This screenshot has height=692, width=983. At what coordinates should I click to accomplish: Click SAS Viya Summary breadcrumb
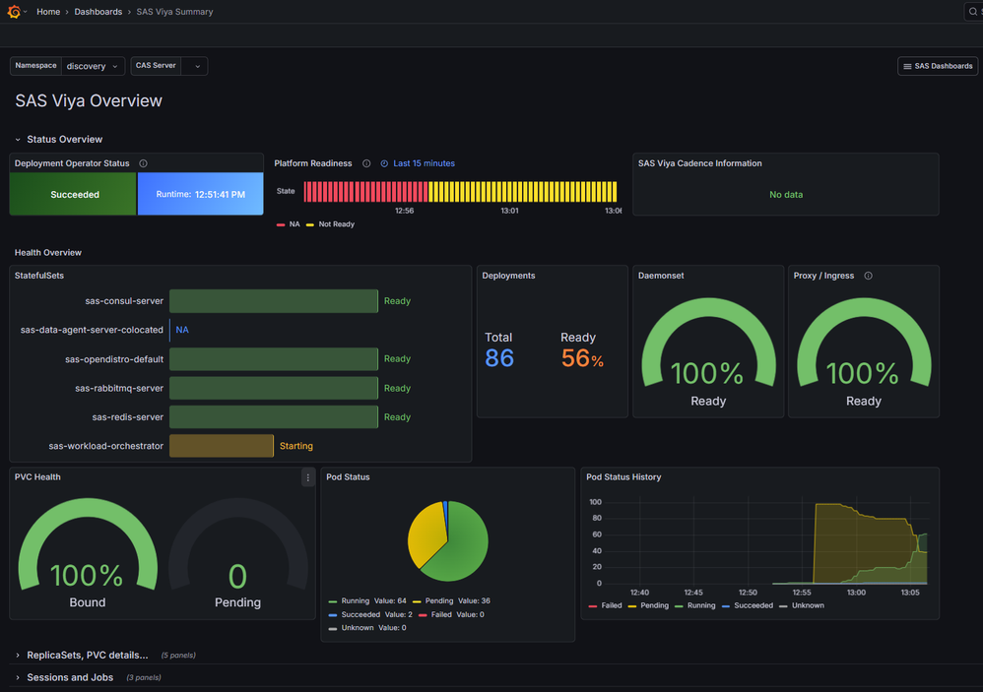click(174, 11)
